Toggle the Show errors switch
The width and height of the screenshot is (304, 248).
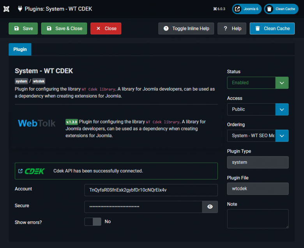click(93, 222)
